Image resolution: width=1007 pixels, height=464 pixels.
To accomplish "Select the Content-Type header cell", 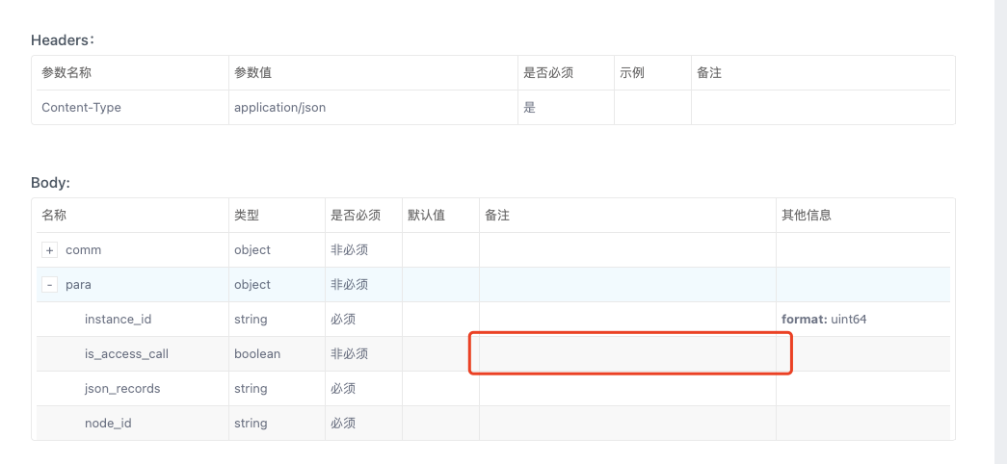I will click(82, 108).
